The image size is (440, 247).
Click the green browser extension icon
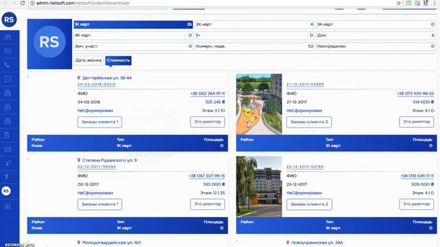[x=408, y=3]
